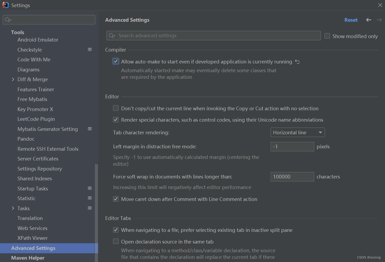The height and width of the screenshot is (262, 385).
Task: Open Maven Helper settings
Action: pyautogui.click(x=28, y=258)
